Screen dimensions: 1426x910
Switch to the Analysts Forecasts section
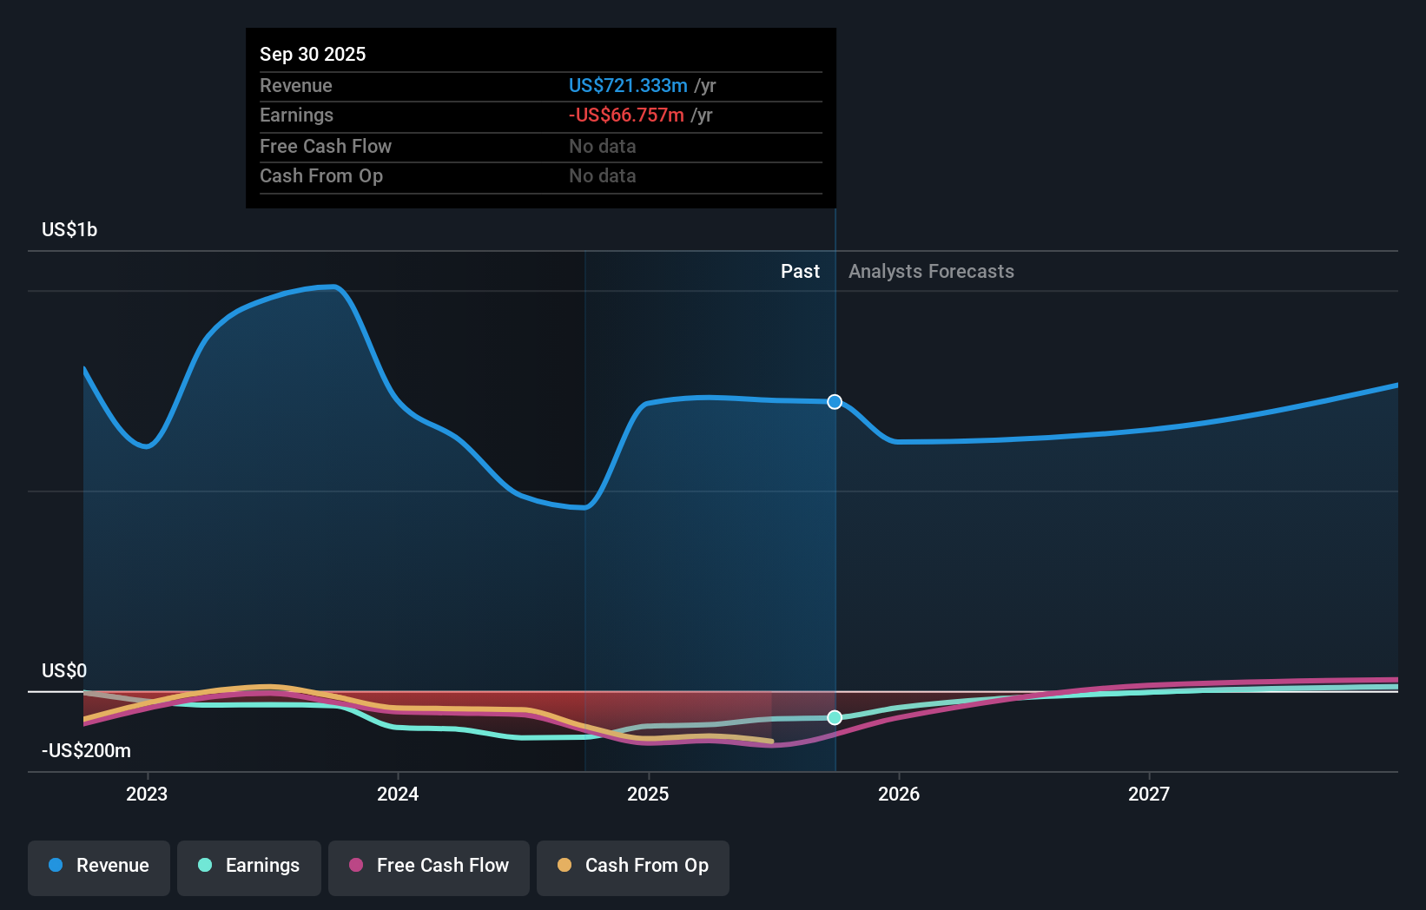(930, 271)
